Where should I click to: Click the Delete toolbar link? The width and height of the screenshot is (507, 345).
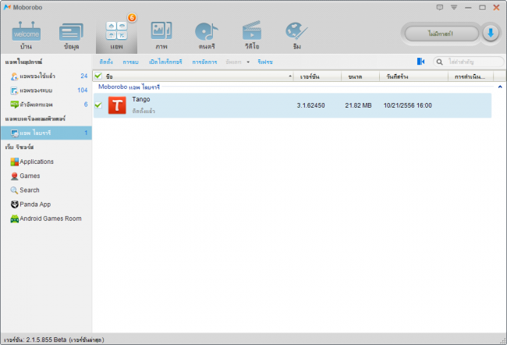[130, 62]
